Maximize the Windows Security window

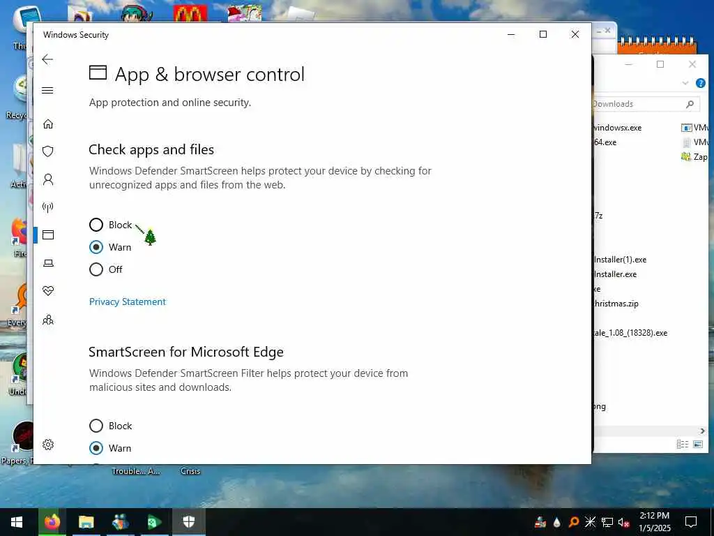(x=542, y=35)
